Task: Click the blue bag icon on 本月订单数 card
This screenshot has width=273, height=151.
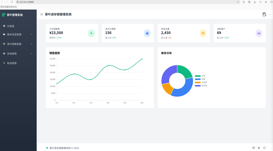Action: pos(147,33)
